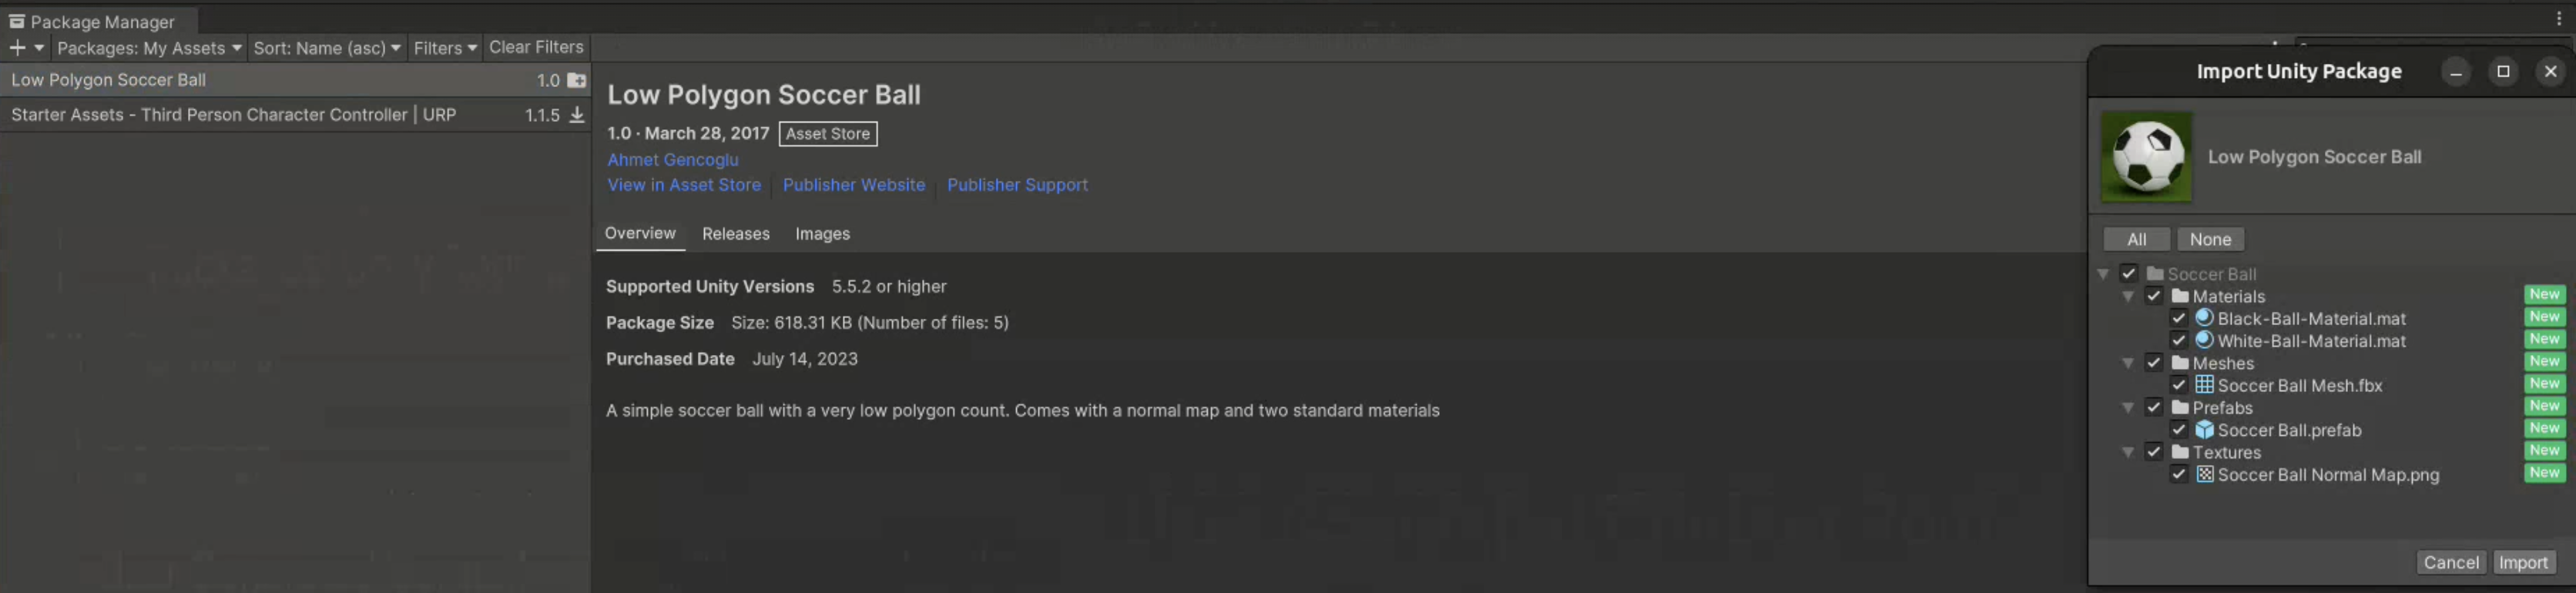
Task: Switch to the Releases tab
Action: 735,234
